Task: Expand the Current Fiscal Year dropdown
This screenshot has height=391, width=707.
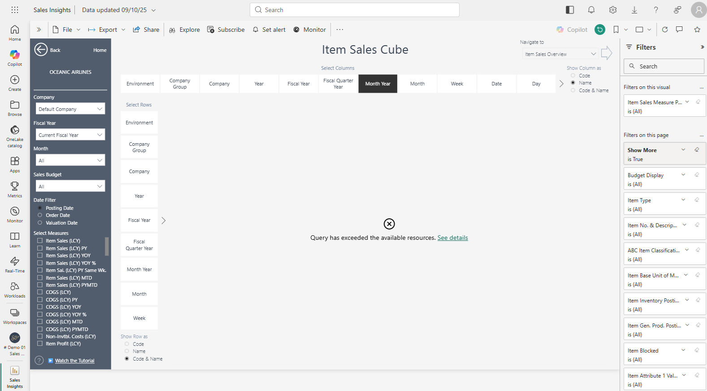Action: [x=70, y=135]
